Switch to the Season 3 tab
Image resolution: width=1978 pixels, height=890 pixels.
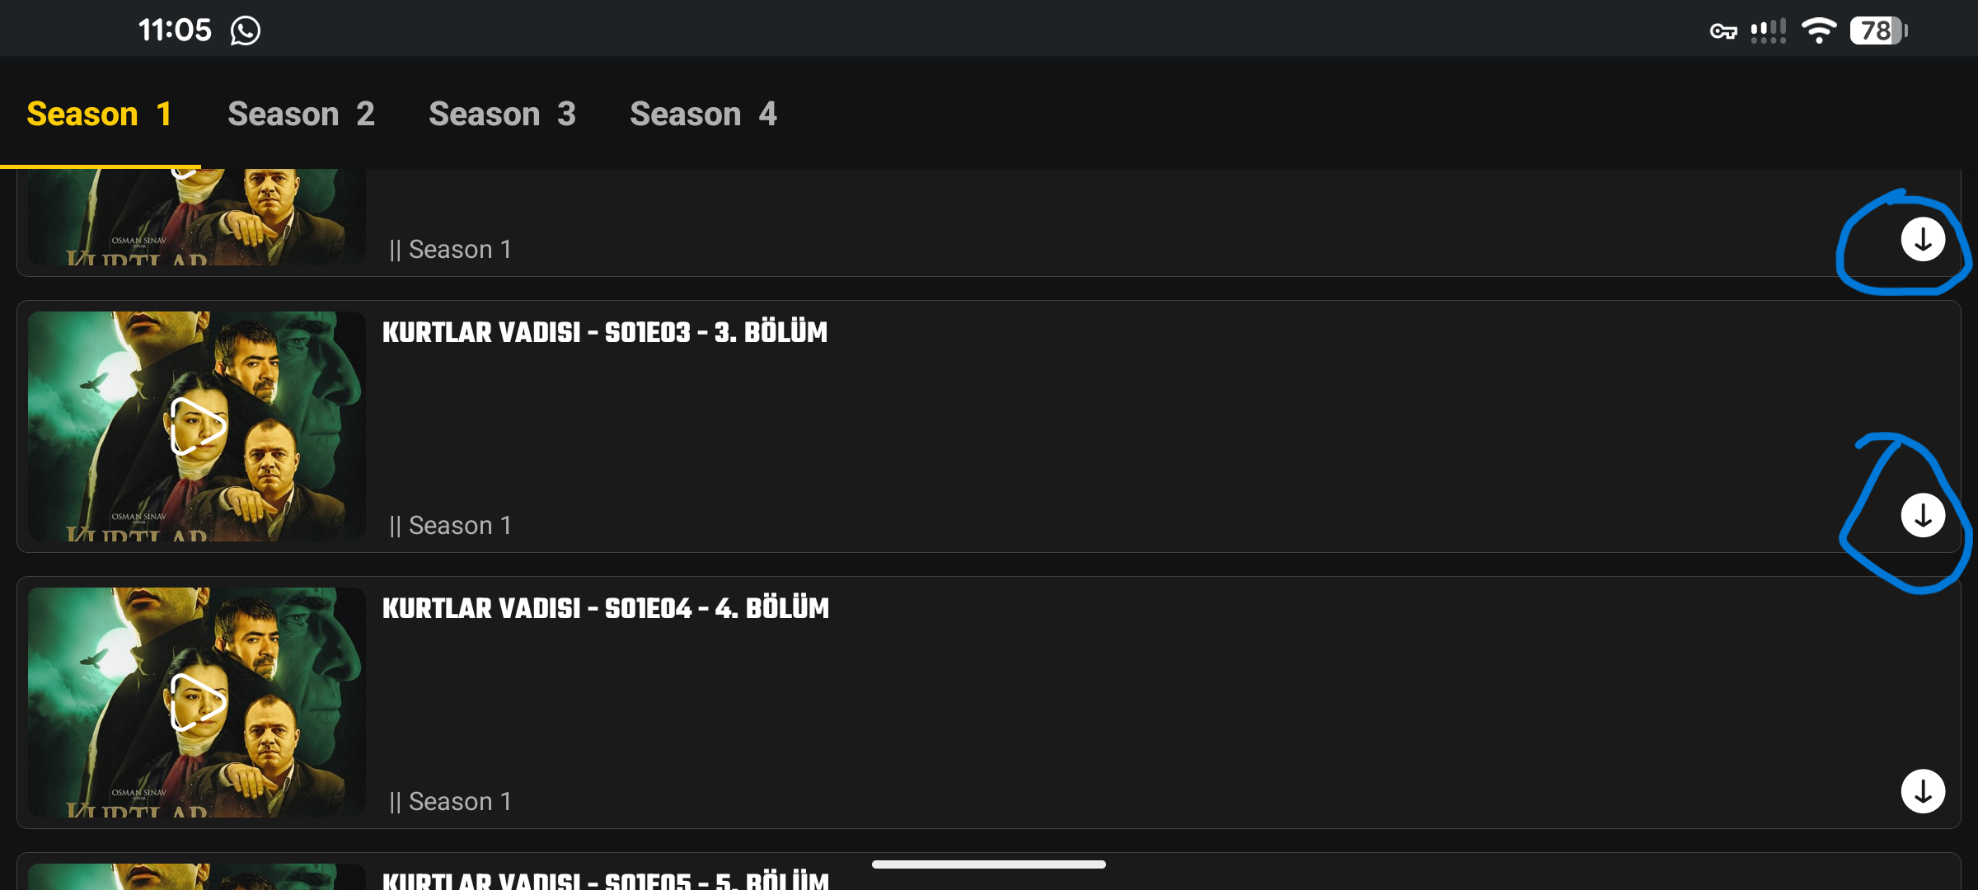pyautogui.click(x=502, y=114)
